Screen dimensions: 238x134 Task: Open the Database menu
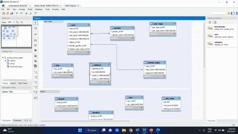pyautogui.click(x=39, y=9)
